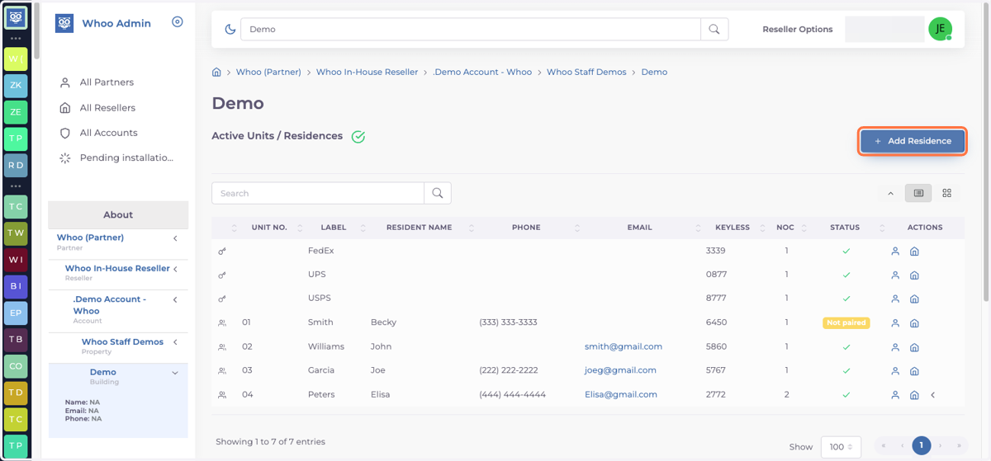Select the R D workspace tile

click(x=16, y=165)
